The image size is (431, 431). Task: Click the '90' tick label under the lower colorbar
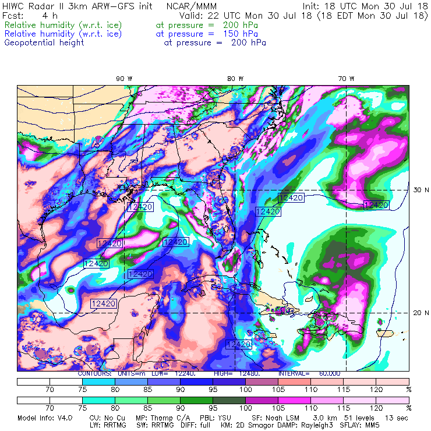click(x=181, y=408)
